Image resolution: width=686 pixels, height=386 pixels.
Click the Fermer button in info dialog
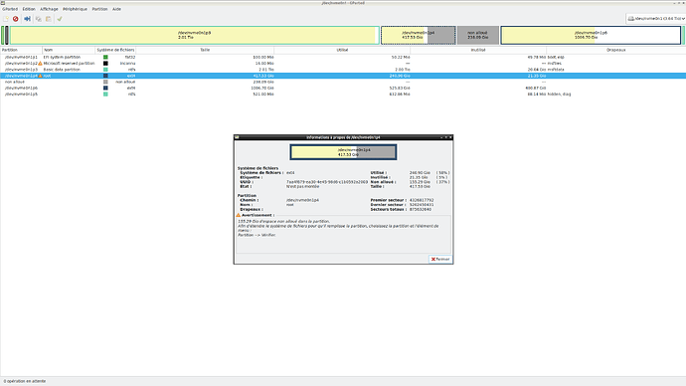tap(440, 259)
